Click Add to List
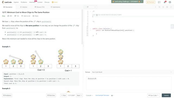Viewport: 174px width, 98px height. coord(26,16)
